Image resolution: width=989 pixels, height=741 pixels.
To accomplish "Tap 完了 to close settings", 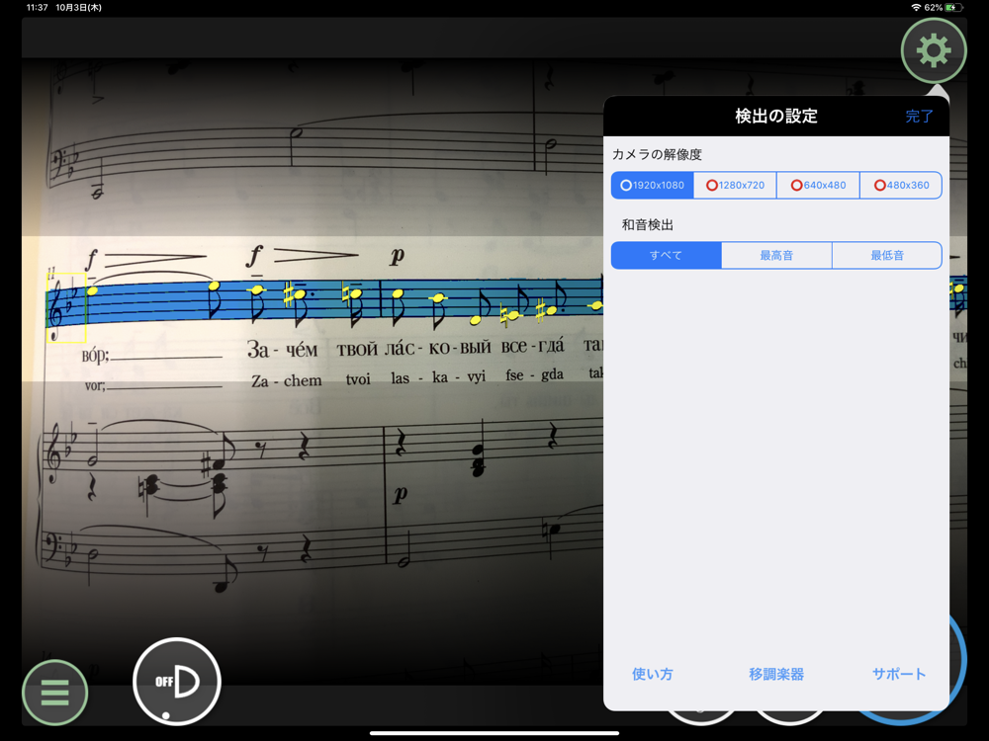I will 919,116.
